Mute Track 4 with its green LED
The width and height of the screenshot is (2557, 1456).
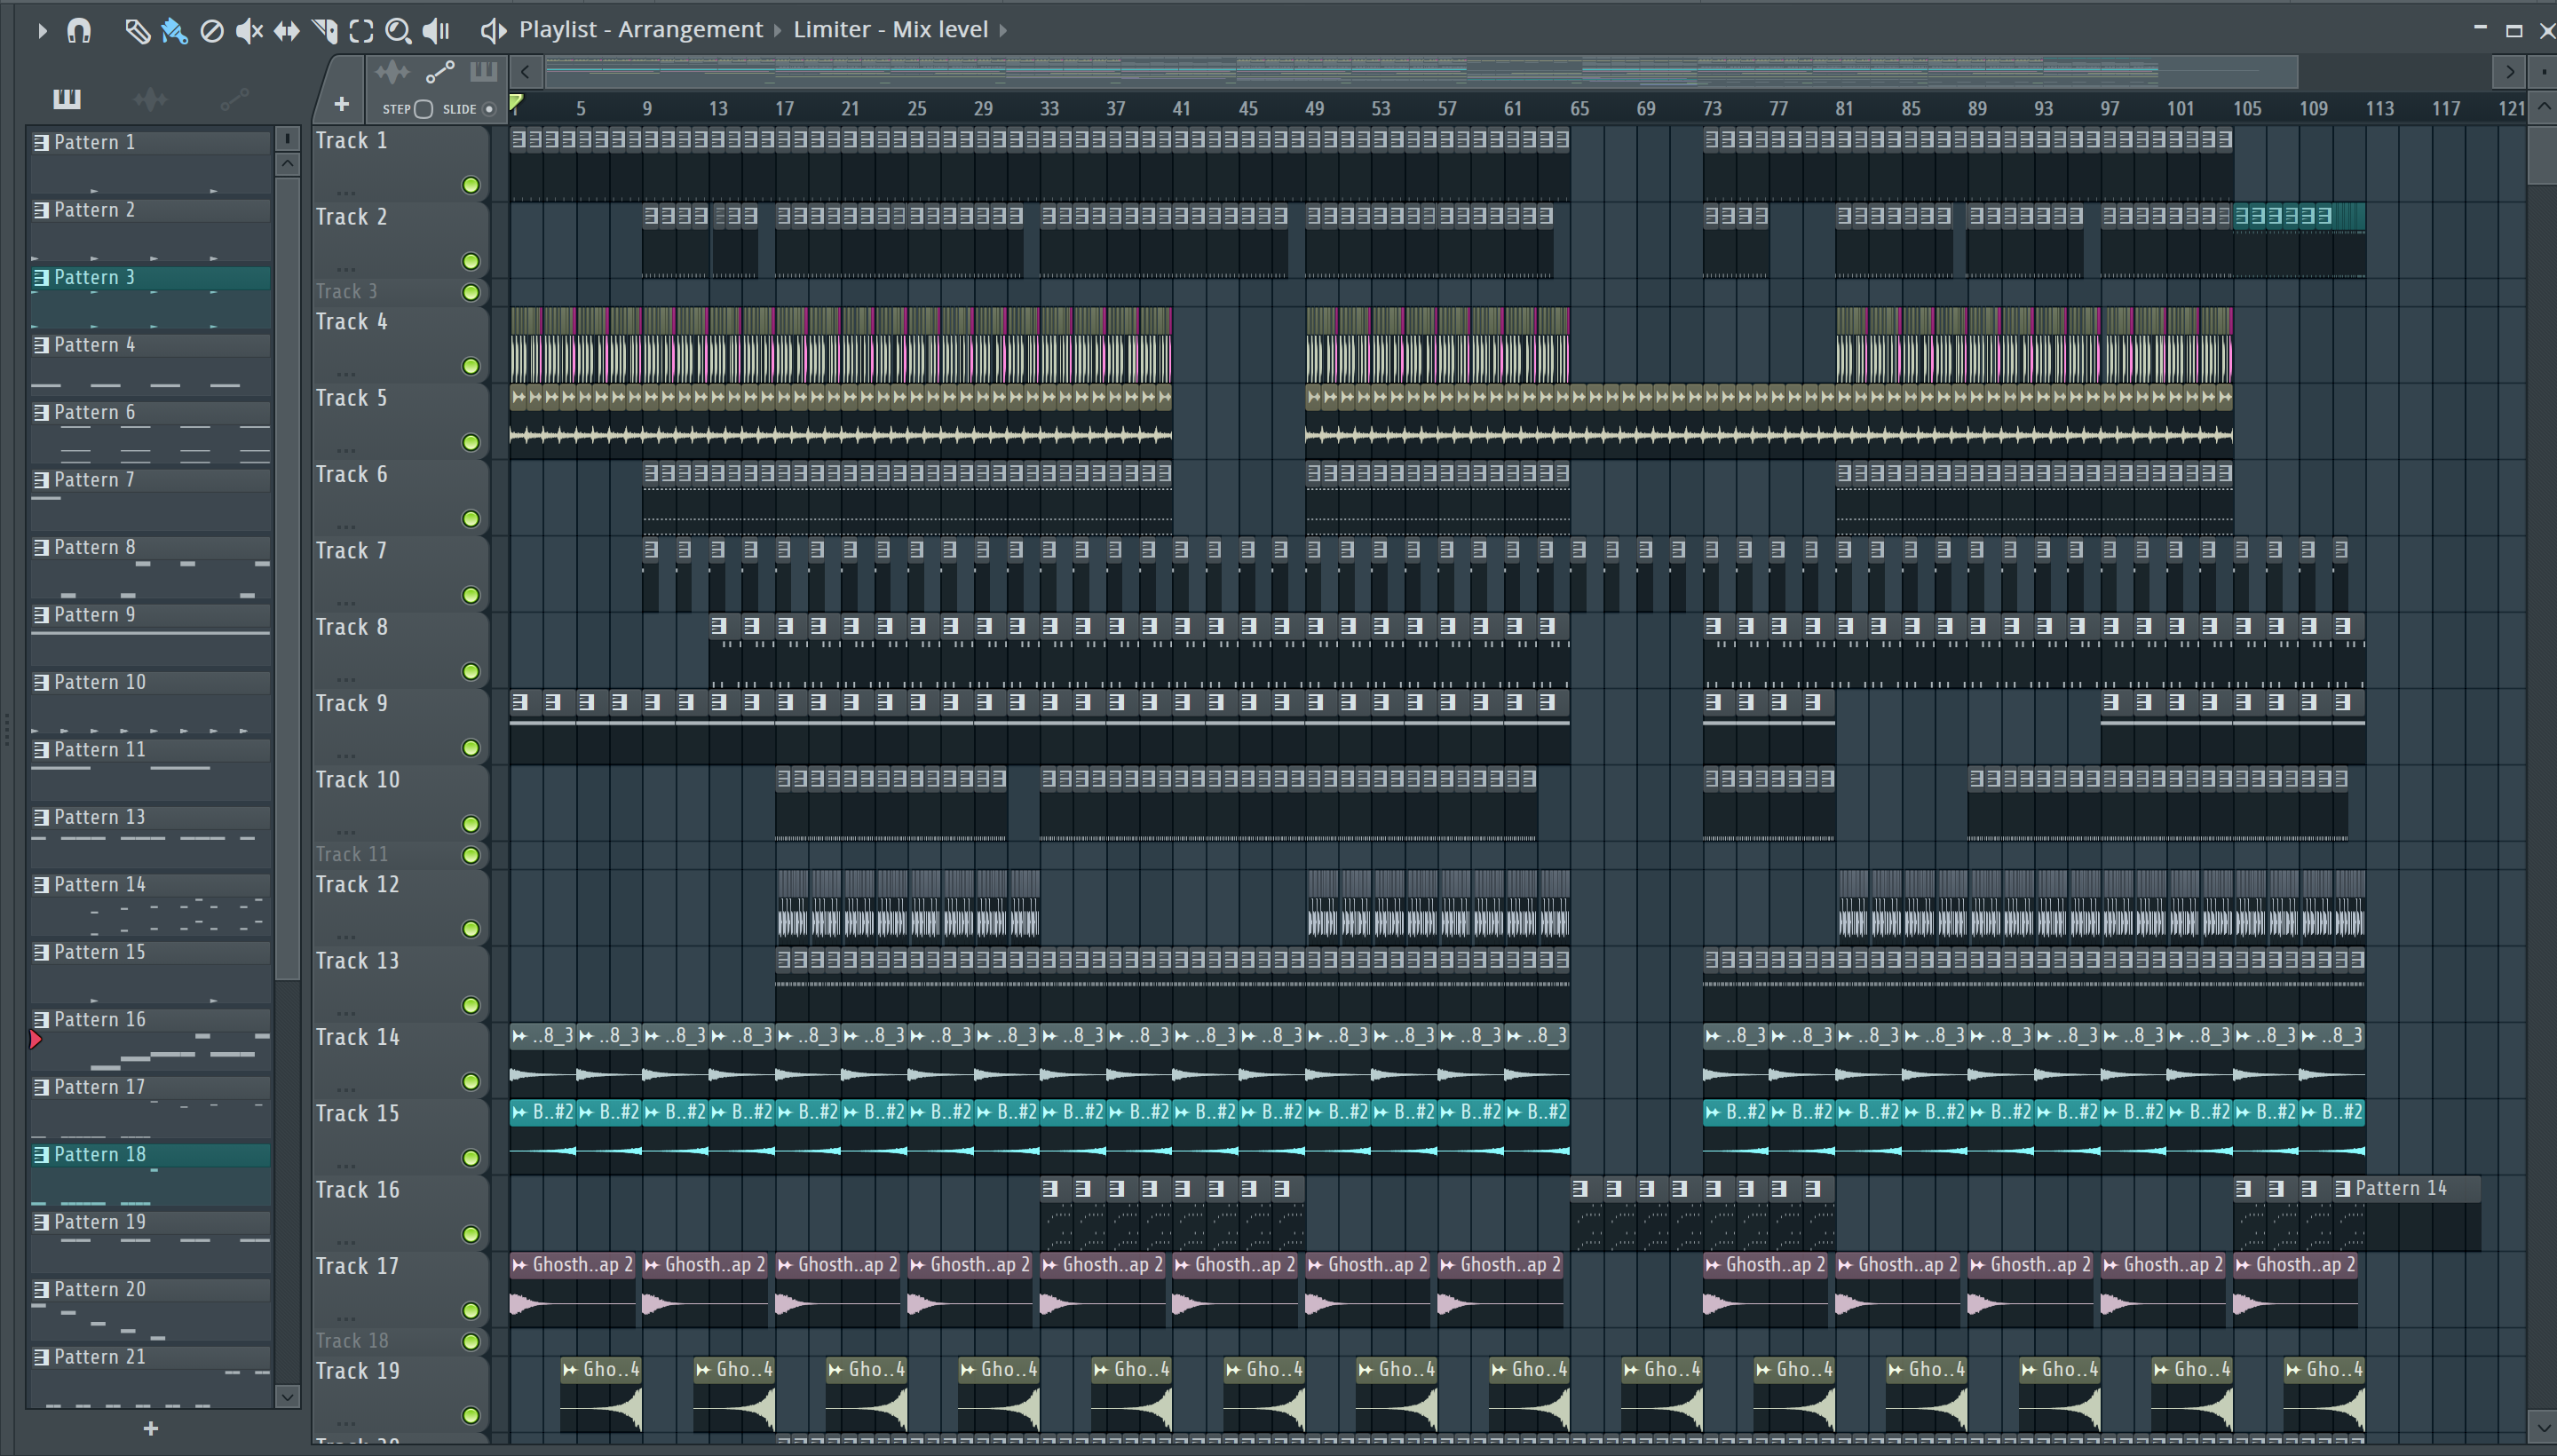pyautogui.click(x=471, y=366)
